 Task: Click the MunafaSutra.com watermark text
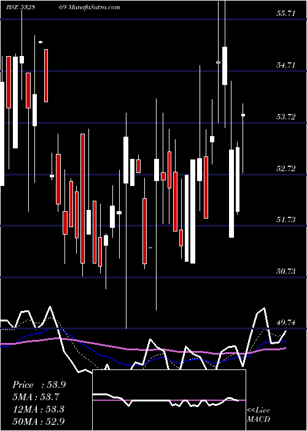point(95,7)
